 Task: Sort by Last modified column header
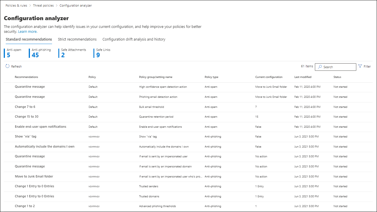pos(303,77)
